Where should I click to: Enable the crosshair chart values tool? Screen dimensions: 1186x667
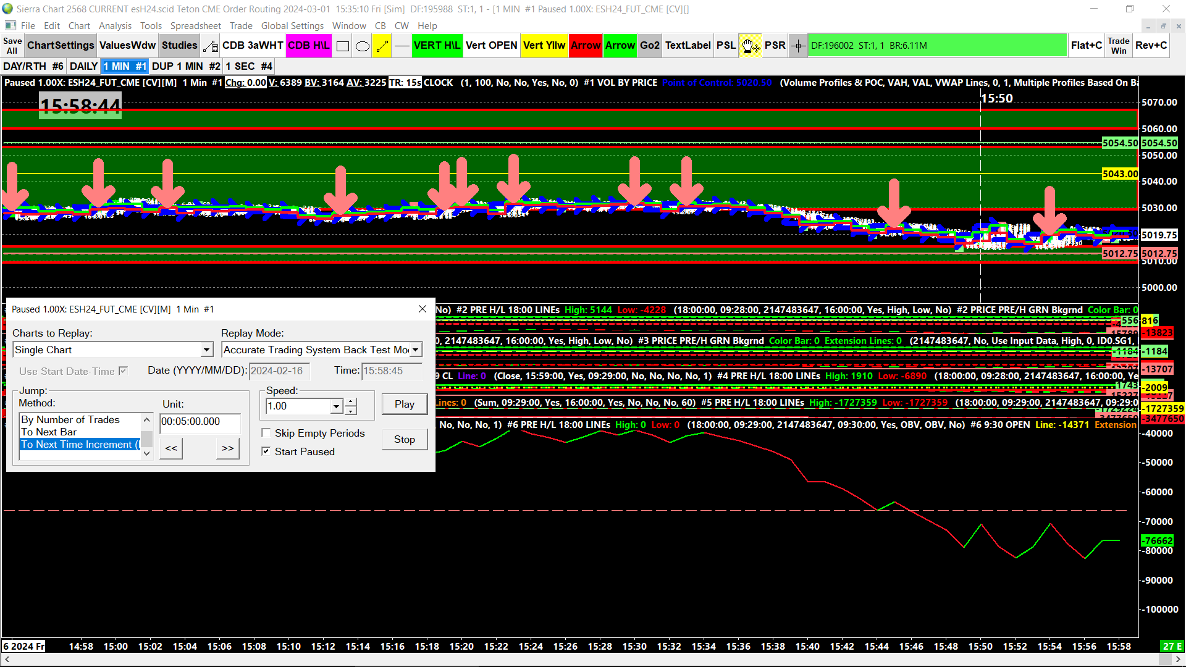pos(798,46)
